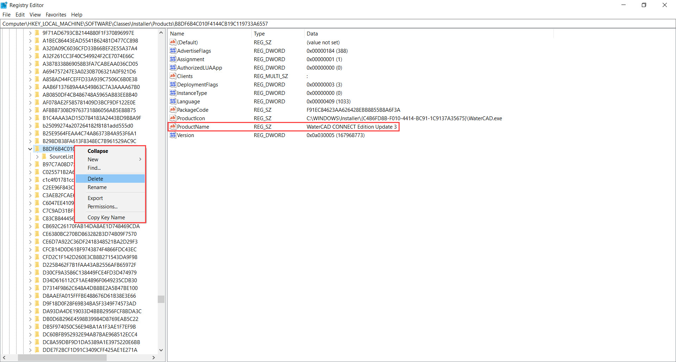Expand key A32F261CC3F40C549924F2CE7074E66C
The width and height of the screenshot is (676, 362).
pyautogui.click(x=30, y=56)
